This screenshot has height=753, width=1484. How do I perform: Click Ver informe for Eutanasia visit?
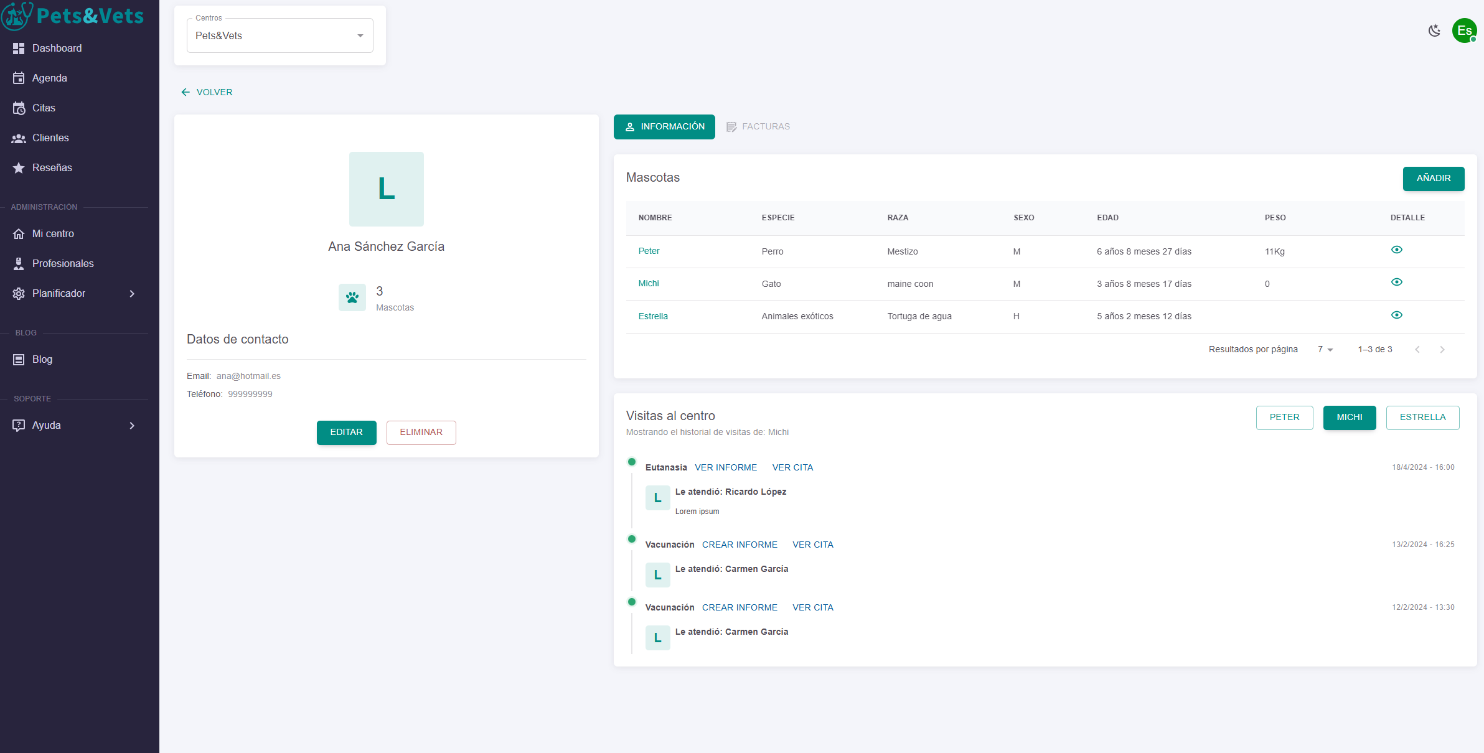pyautogui.click(x=726, y=467)
